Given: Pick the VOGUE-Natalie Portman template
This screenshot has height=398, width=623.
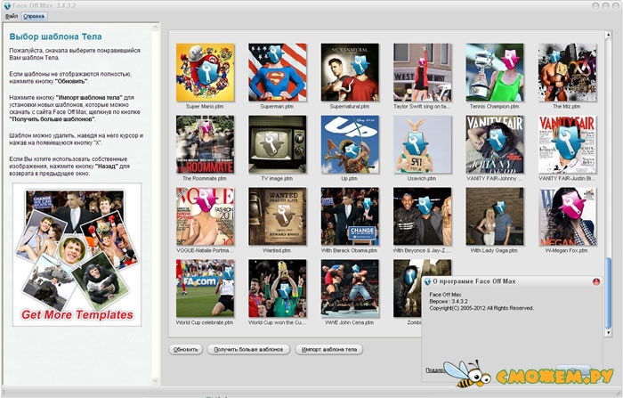Looking at the screenshot, I should point(205,216).
